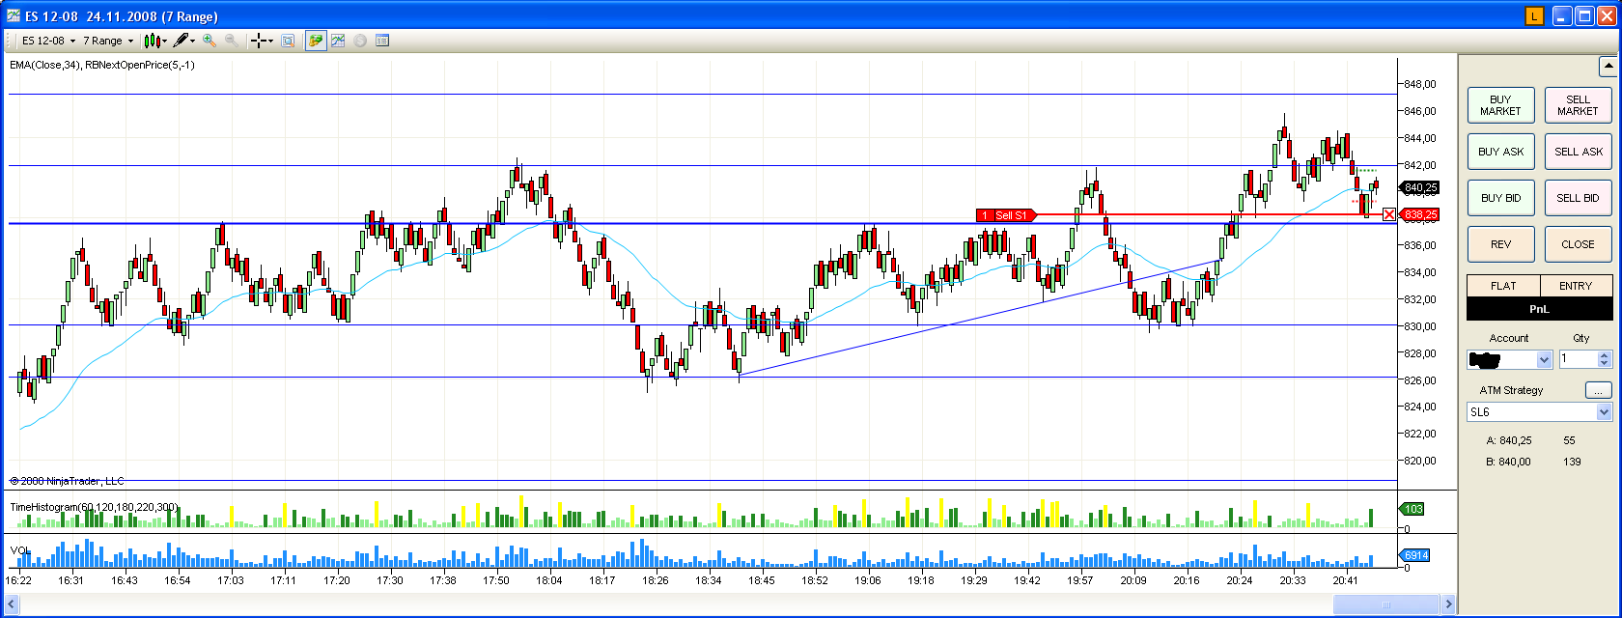
Task: Open the indicators chart icon
Action: (338, 41)
